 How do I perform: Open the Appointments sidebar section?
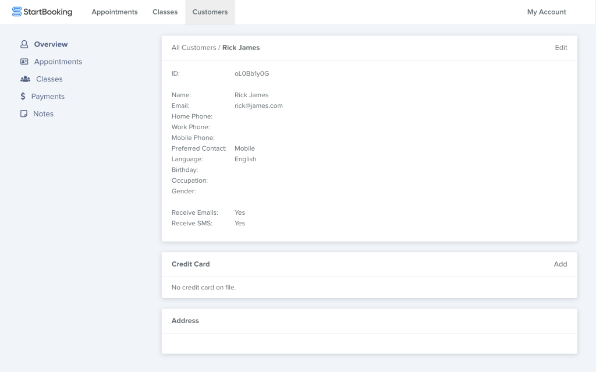coord(58,62)
